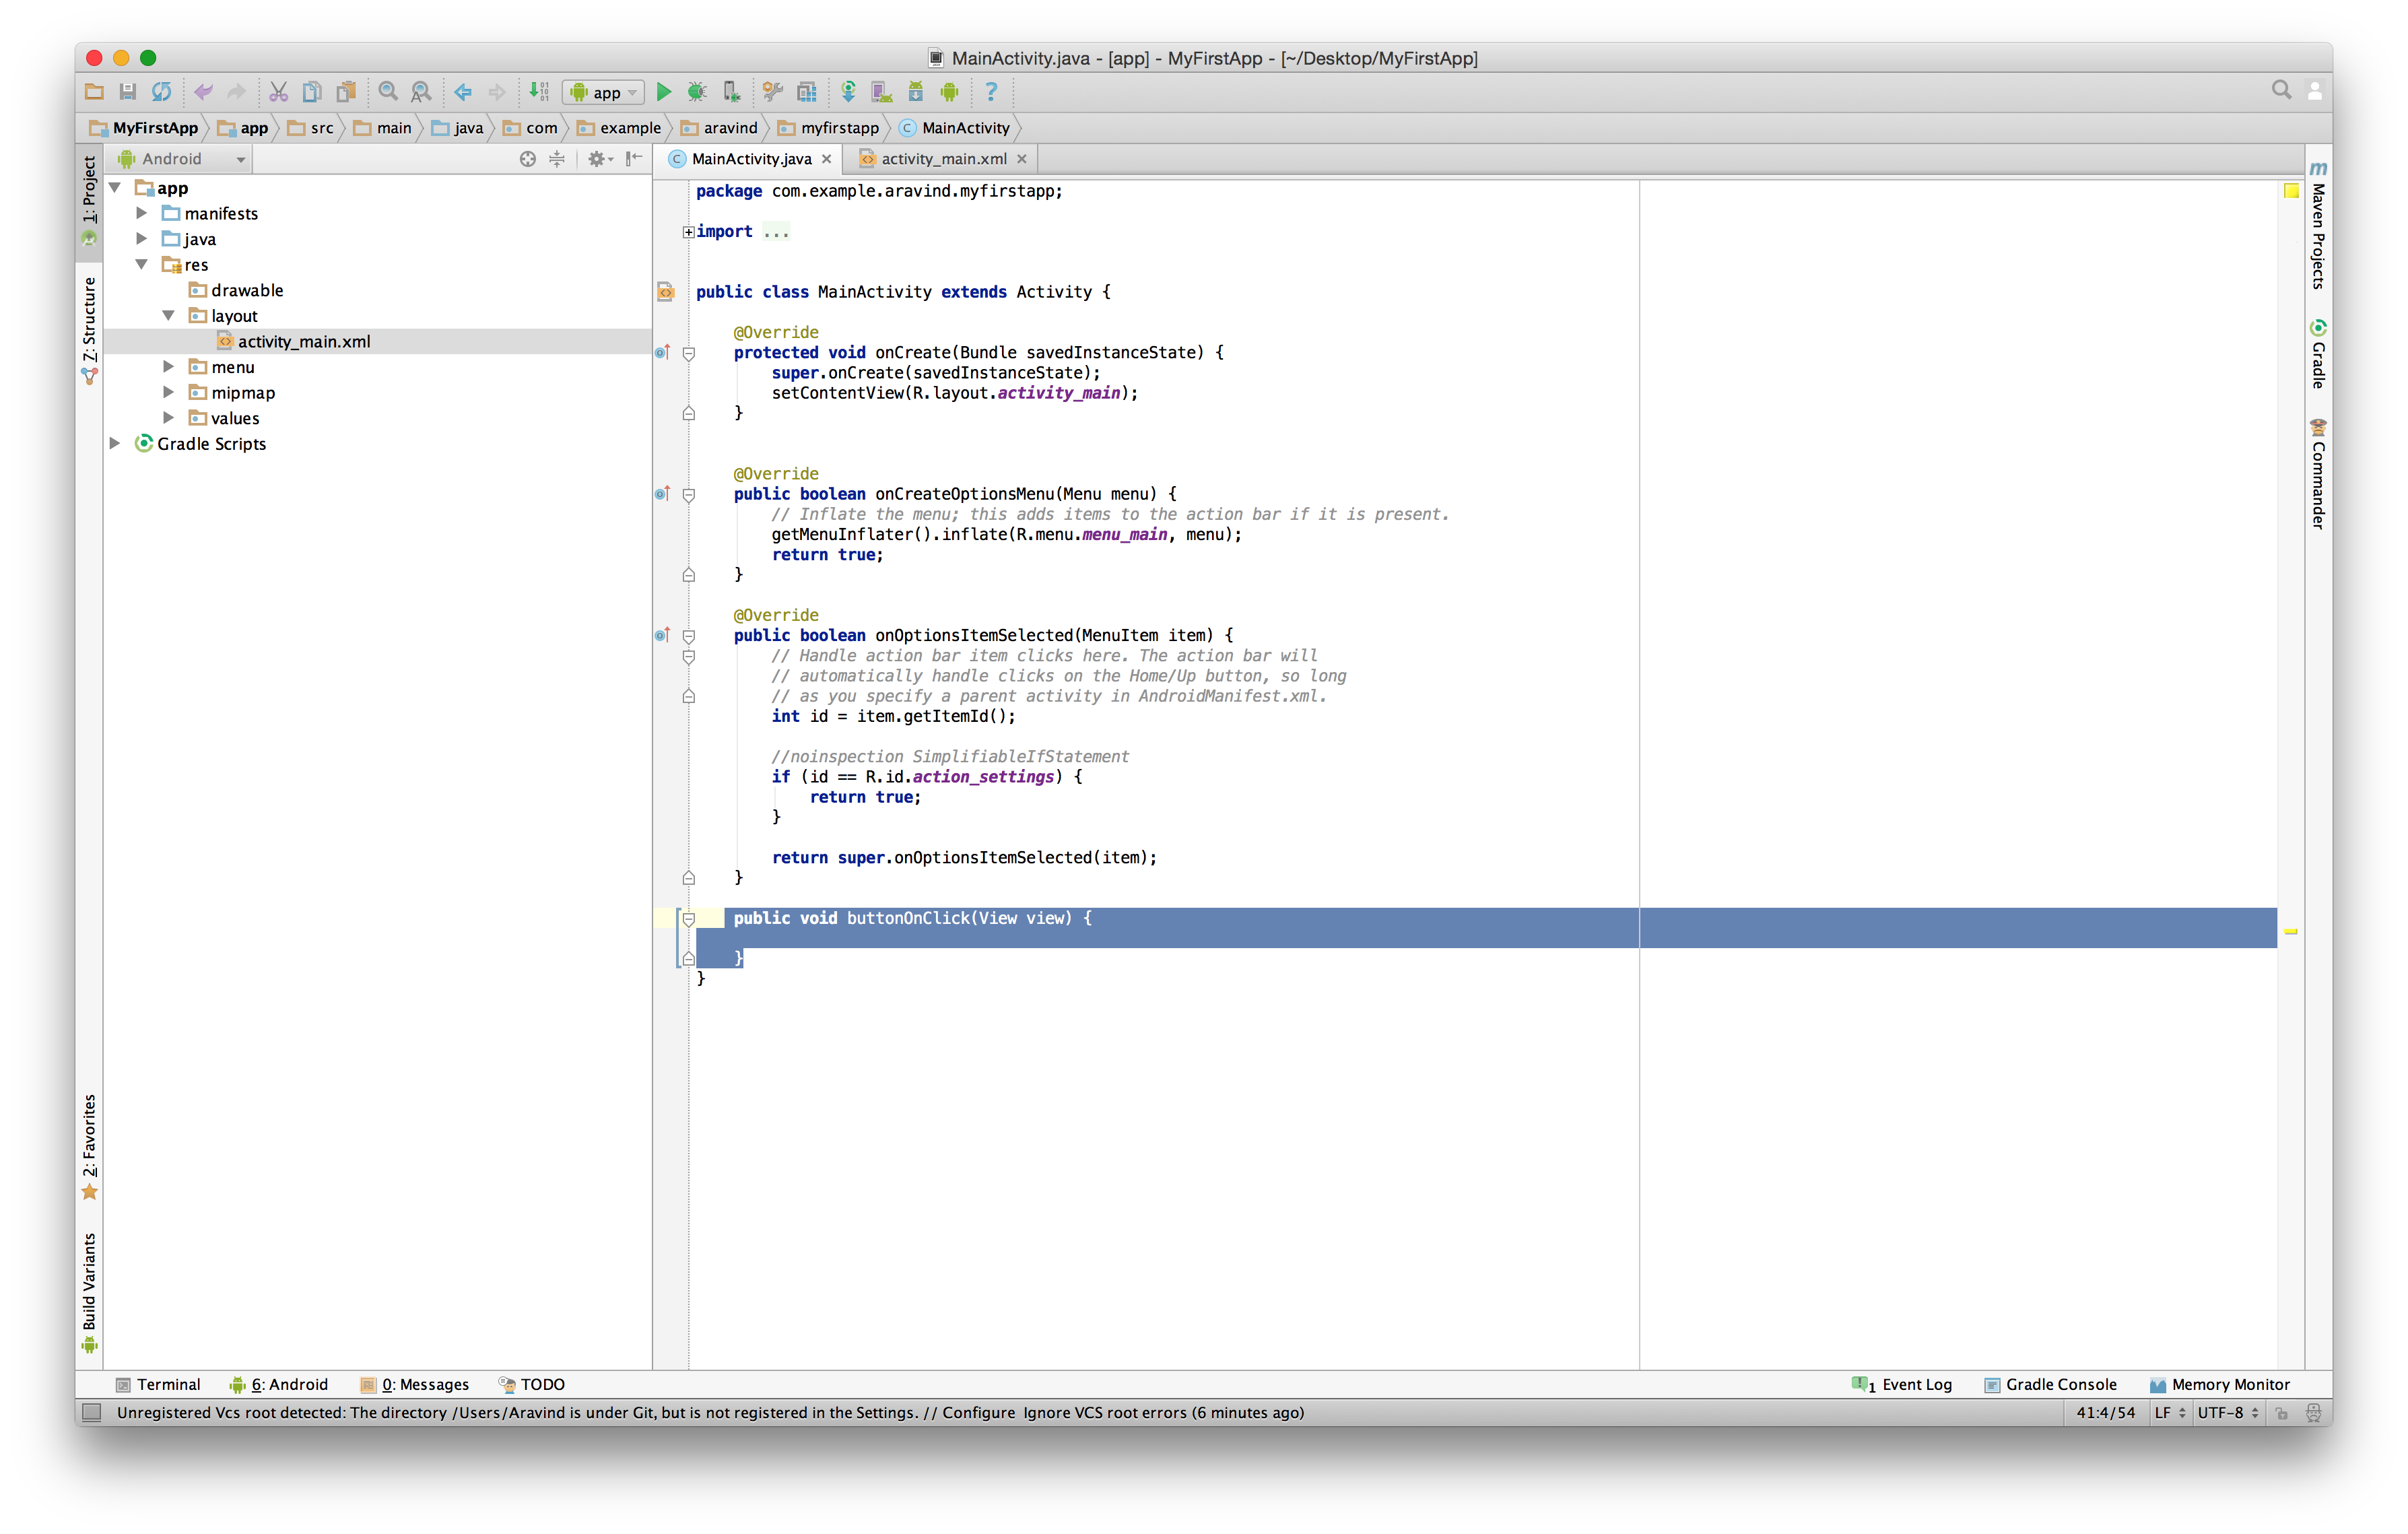Image resolution: width=2408 pixels, height=1534 pixels.
Task: Click the Sync Project with Gradle icon
Action: [x=848, y=92]
